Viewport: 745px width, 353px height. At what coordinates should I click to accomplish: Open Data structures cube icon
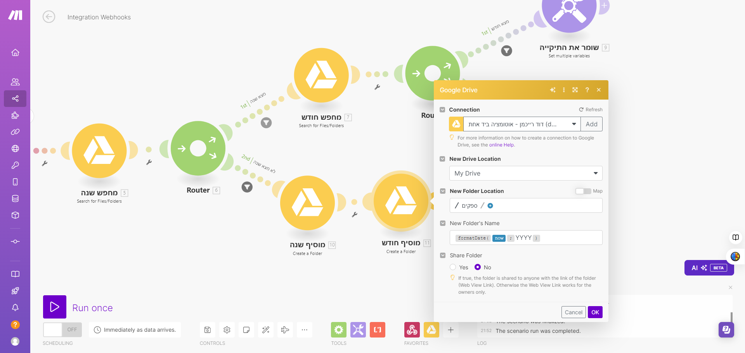click(15, 215)
